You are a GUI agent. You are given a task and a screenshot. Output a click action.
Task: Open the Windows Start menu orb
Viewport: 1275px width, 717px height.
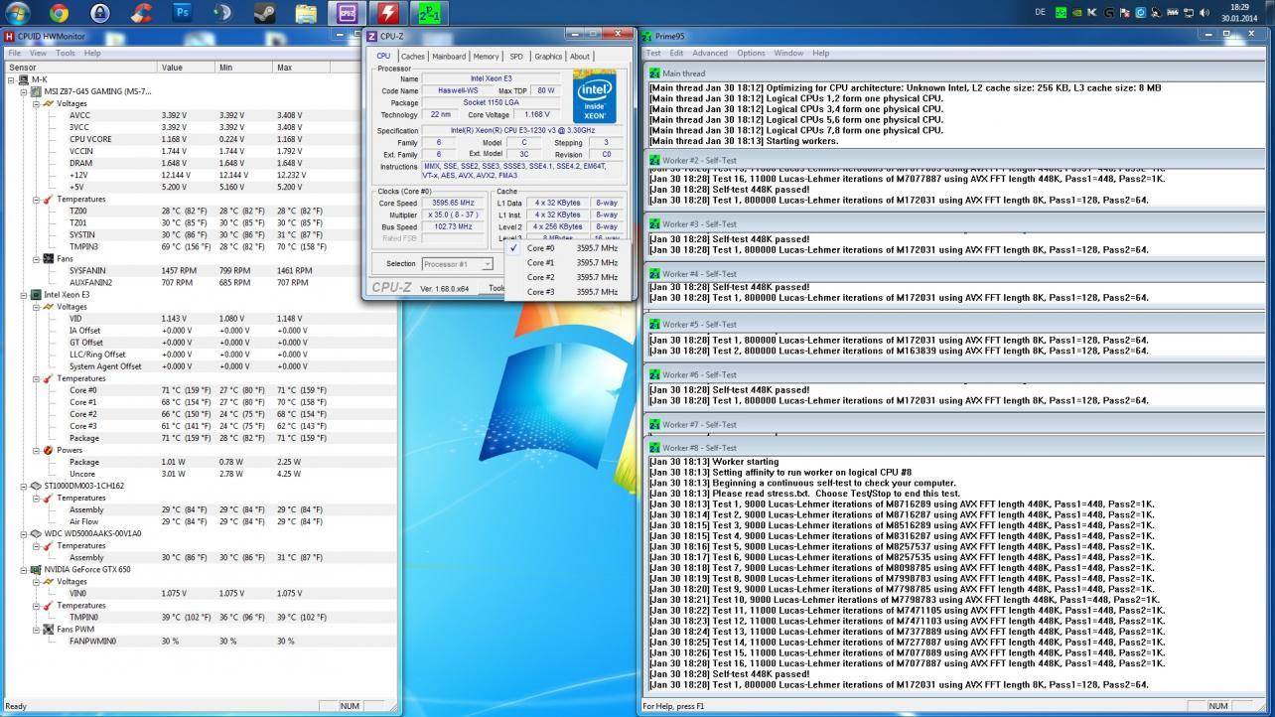pos(17,13)
